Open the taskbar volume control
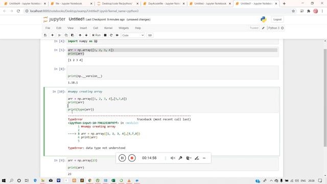 (x=297, y=180)
